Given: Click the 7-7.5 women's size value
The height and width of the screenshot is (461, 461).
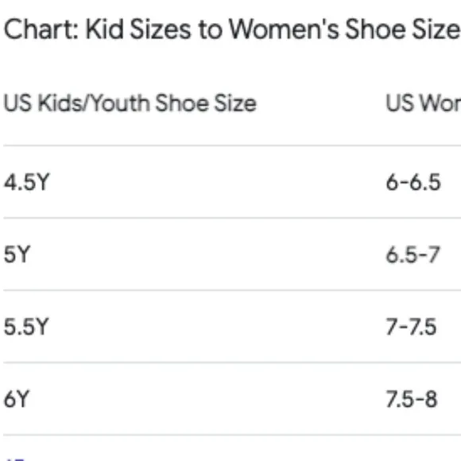Looking at the screenshot, I should coord(411,327).
